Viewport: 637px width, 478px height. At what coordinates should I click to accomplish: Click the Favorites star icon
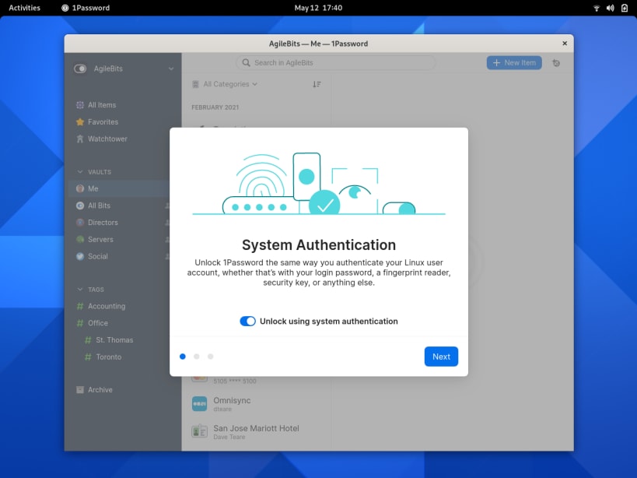tap(80, 122)
